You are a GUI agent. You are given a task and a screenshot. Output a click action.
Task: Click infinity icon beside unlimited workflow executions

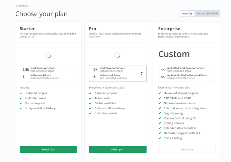click(x=163, y=69)
